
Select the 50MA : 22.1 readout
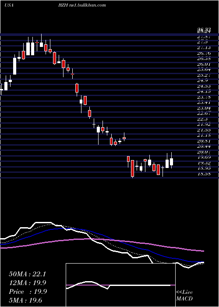(x=27, y=274)
